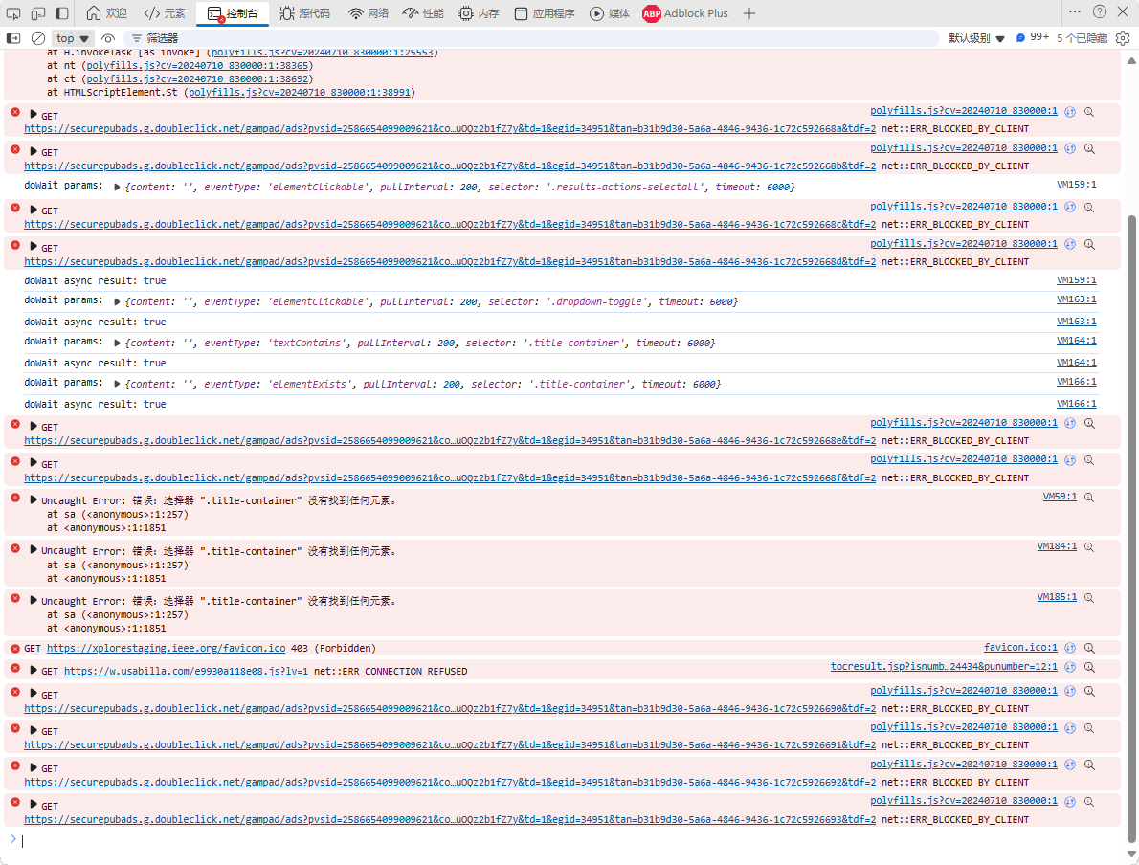Toggle device emulation mode icon

[37, 13]
